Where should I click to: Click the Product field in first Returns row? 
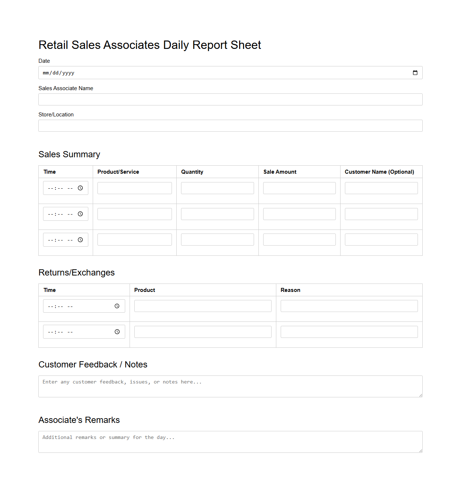click(x=203, y=306)
